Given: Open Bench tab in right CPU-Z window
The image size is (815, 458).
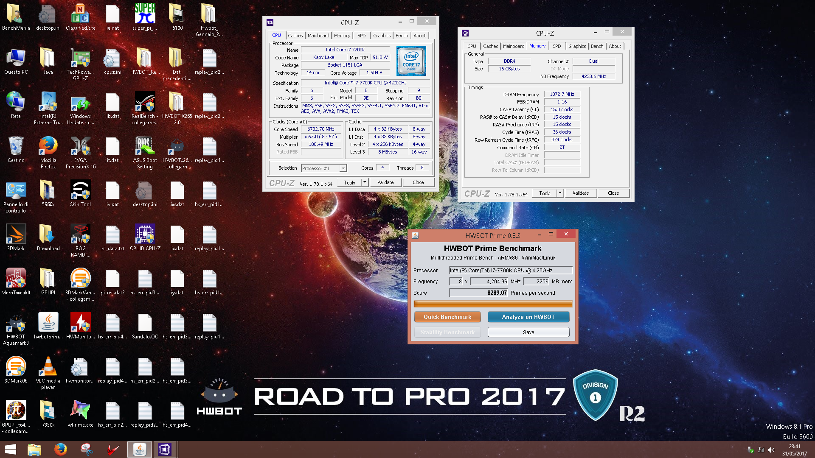Looking at the screenshot, I should [x=597, y=46].
